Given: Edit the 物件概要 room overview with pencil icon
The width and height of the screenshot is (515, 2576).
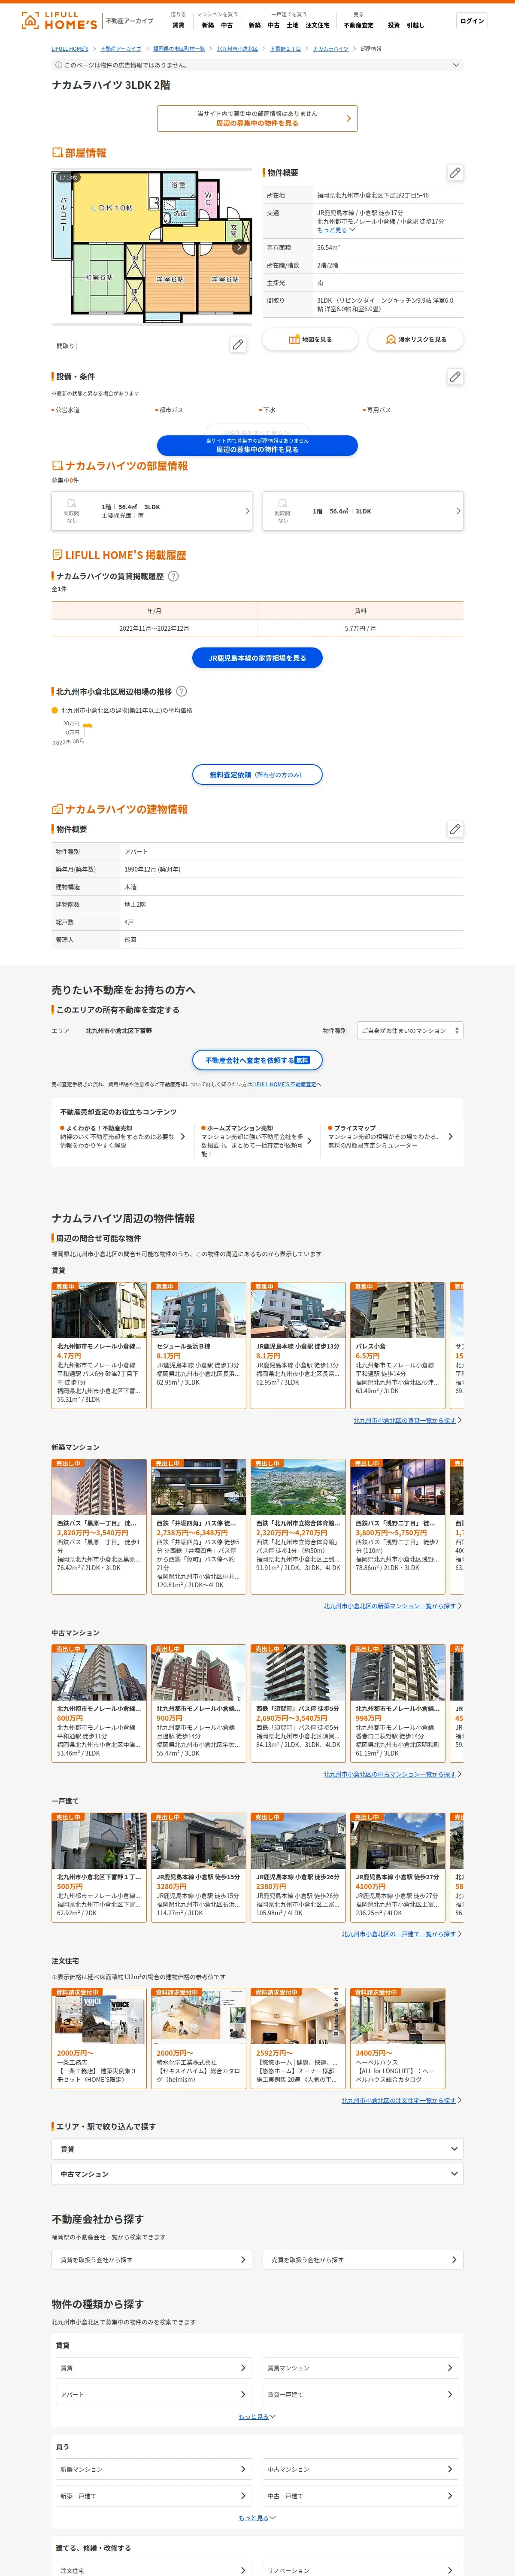Looking at the screenshot, I should [455, 173].
